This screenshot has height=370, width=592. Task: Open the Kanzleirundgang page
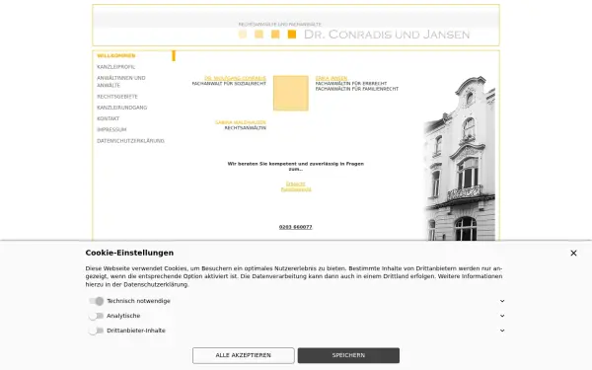pos(122,108)
